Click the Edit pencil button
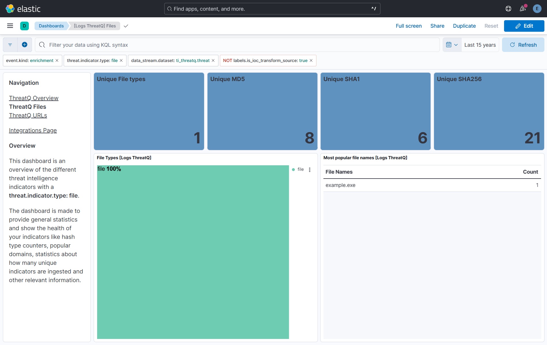 [524, 26]
